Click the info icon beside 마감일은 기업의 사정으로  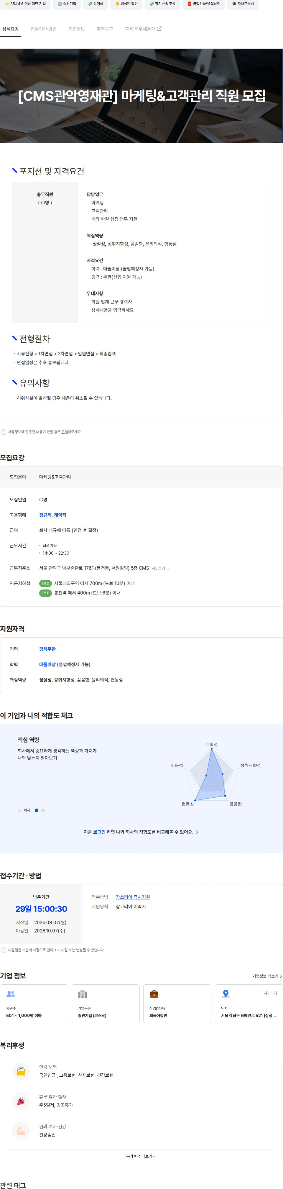pyautogui.click(x=4, y=950)
